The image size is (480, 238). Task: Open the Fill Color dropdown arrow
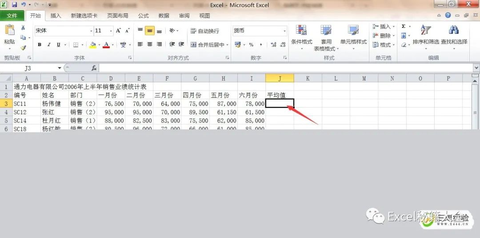(99, 45)
